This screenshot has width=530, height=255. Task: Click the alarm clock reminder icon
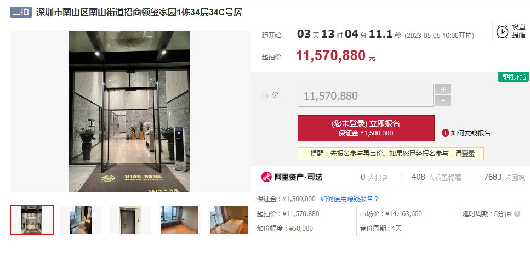coord(502,31)
